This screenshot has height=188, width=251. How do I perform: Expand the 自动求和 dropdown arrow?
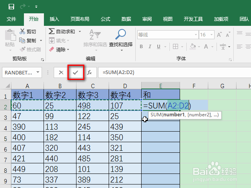click(80, 31)
